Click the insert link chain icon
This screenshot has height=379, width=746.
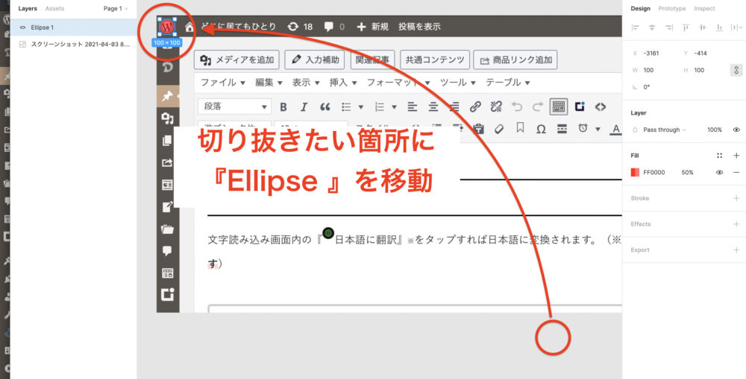click(474, 107)
